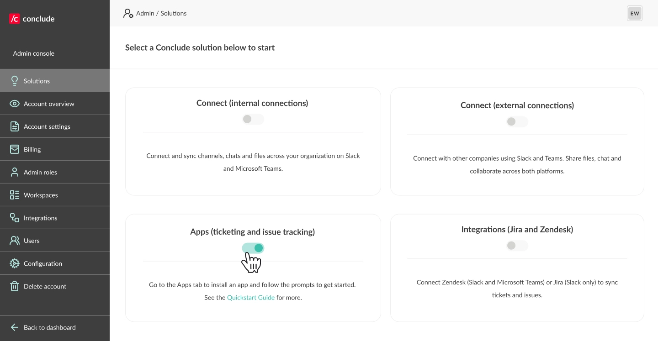
Task: Enable the Connect internal connections toggle
Action: [x=253, y=119]
